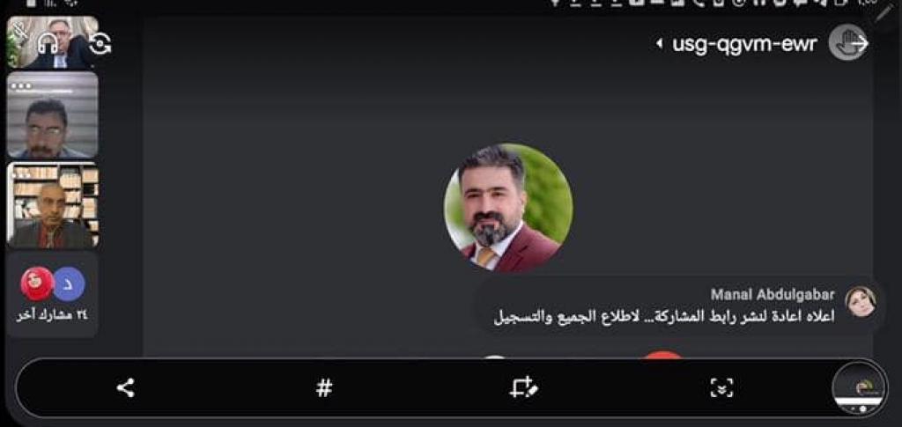Open the crop and edit screenshot tool
Screen dimensions: 902x427
523,387
